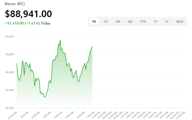Click the +$1,410.00 (+1.61%) change text
The image size is (192, 120).
22,23
